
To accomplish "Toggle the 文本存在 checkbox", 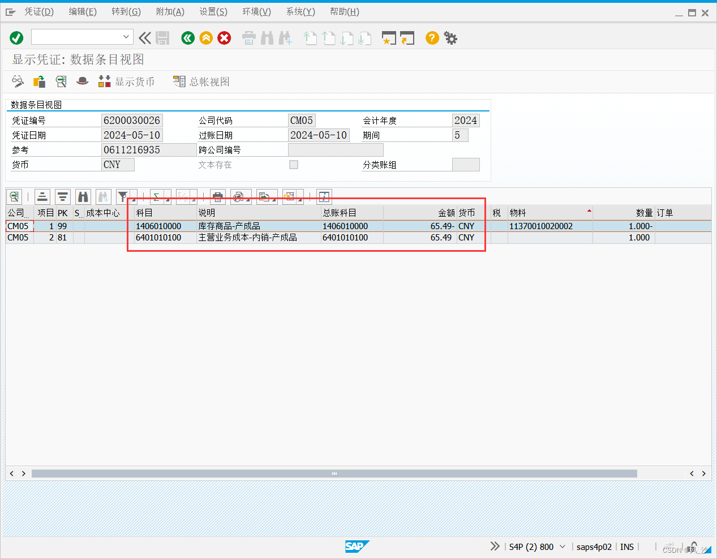I will pos(293,164).
